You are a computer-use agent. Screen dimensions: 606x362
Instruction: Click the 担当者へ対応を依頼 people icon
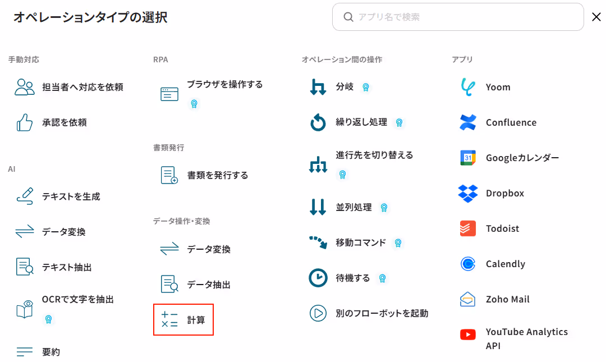(24, 87)
